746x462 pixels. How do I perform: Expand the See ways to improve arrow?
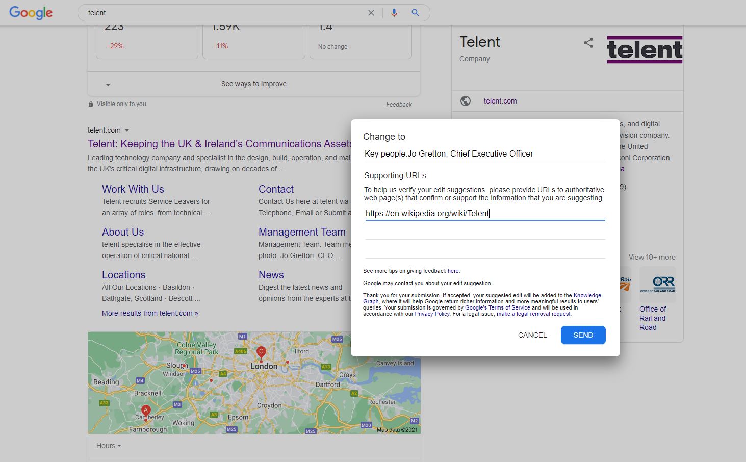[x=108, y=85]
